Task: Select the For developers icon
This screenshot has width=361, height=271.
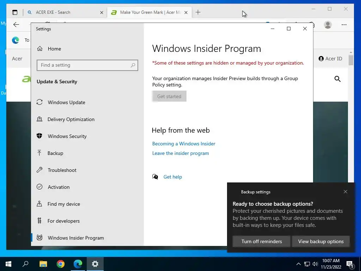Action: pos(39,221)
